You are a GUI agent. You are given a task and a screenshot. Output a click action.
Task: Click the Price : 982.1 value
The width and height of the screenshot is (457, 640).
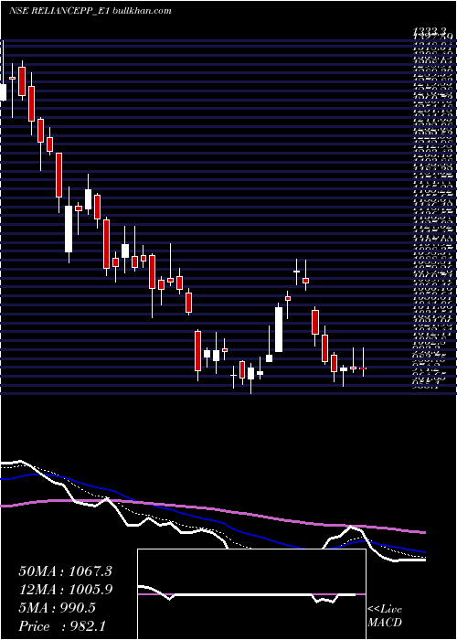click(x=63, y=626)
